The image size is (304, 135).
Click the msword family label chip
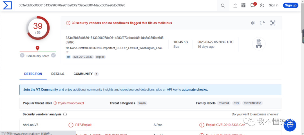pyautogui.click(x=224, y=103)
